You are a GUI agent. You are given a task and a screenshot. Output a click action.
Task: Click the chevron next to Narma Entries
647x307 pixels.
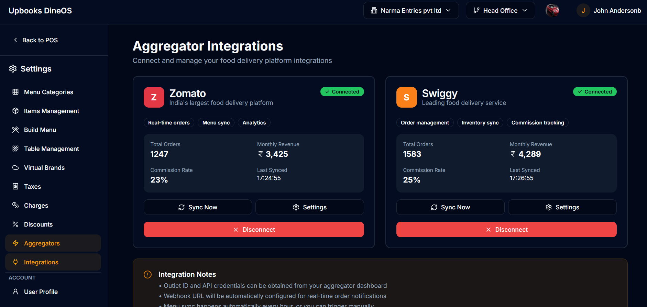click(x=449, y=10)
